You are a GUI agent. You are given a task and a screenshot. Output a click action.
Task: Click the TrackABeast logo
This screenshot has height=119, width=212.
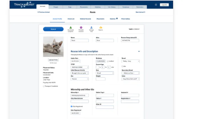pos(24,4)
